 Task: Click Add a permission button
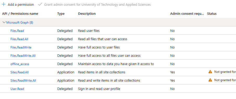18,4
